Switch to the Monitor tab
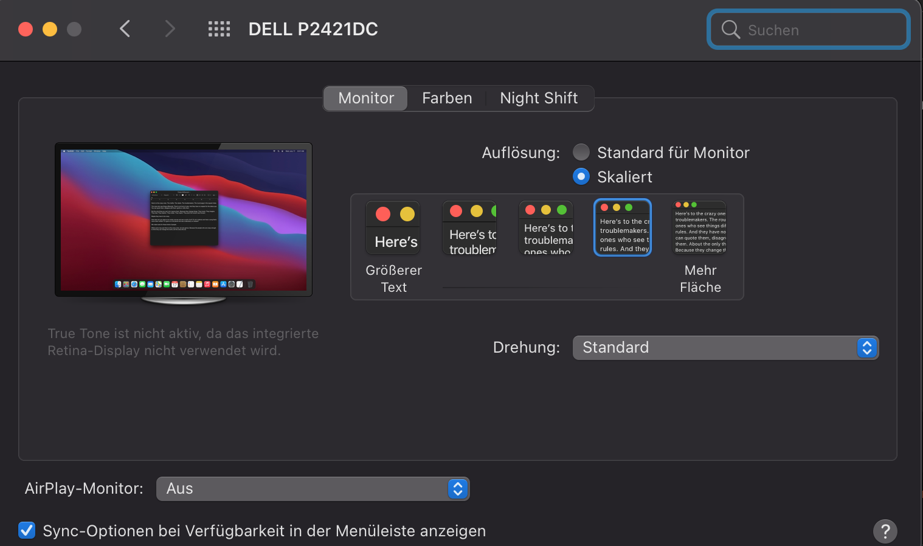Image resolution: width=923 pixels, height=546 pixels. [365, 98]
